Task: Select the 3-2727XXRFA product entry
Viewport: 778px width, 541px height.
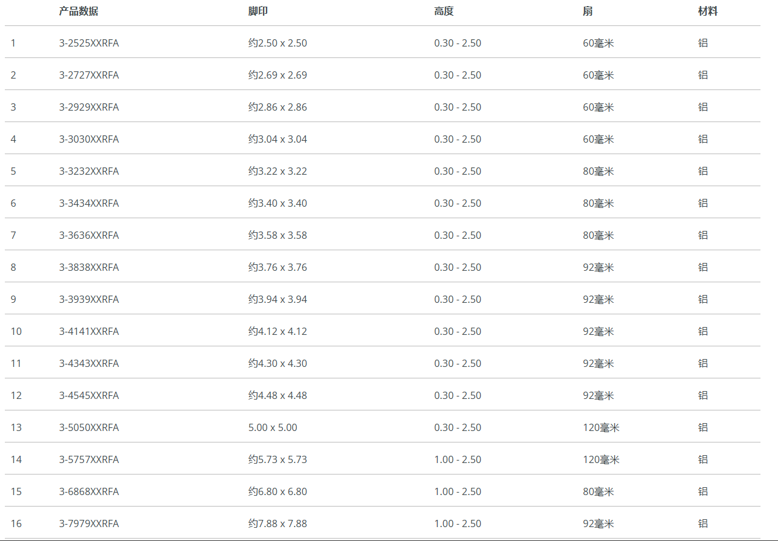Action: tap(89, 75)
